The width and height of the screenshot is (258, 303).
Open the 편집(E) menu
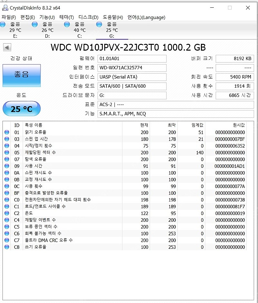[x=28, y=17]
